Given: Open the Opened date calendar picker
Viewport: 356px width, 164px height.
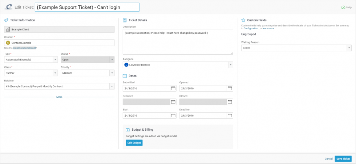Looking at the screenshot, I should tap(230, 88).
